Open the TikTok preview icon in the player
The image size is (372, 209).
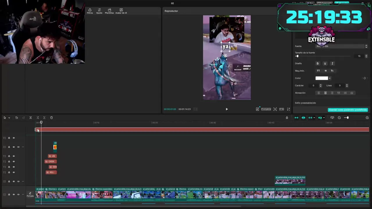(x=257, y=109)
